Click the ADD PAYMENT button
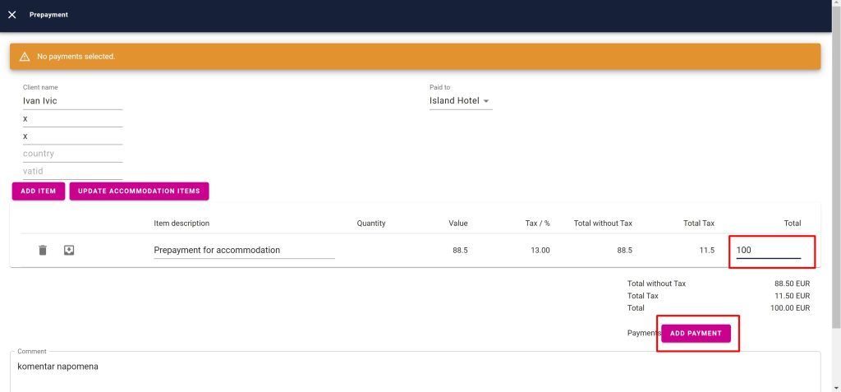The image size is (841, 392). point(696,333)
